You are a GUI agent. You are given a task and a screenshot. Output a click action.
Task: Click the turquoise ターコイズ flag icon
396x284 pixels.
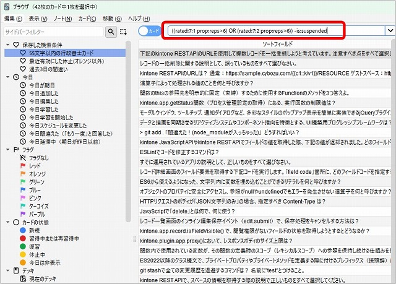point(23,206)
